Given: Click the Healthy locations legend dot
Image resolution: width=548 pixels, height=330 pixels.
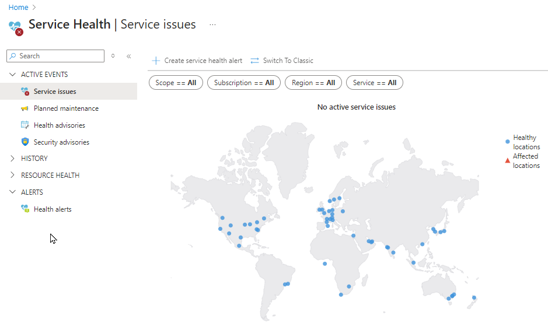Looking at the screenshot, I should [x=508, y=142].
